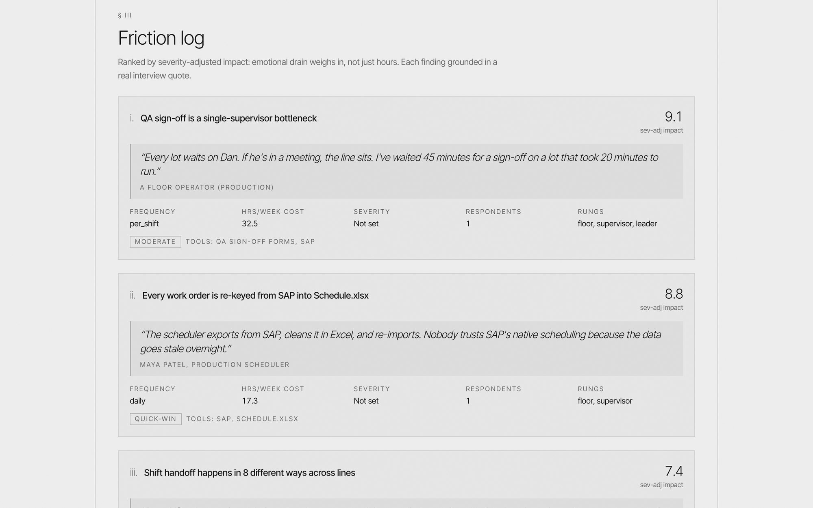Open the SAP into Schedule.xlsx finding title
This screenshot has width=813, height=508.
click(255, 295)
